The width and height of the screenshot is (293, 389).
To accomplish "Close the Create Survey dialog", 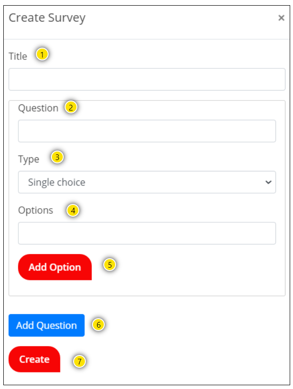I will point(281,18).
